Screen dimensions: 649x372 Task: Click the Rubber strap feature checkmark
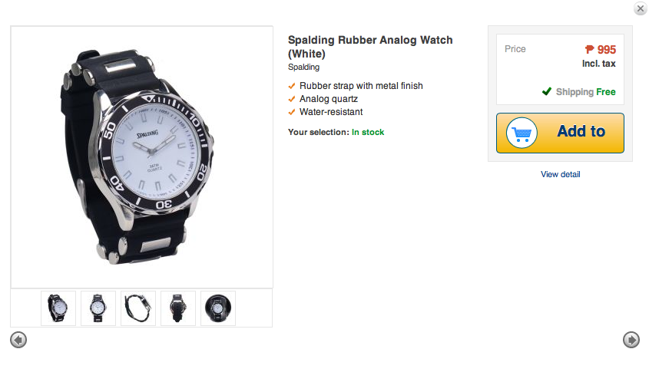292,86
